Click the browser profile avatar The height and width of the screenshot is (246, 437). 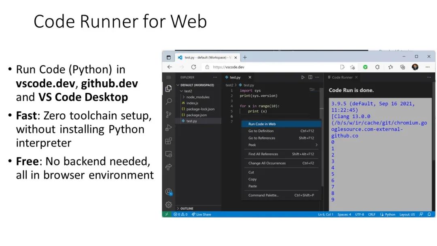(x=415, y=67)
